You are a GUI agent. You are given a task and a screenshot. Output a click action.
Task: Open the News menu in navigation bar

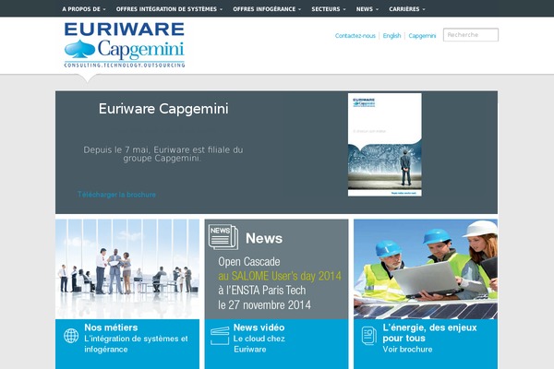tap(367, 8)
